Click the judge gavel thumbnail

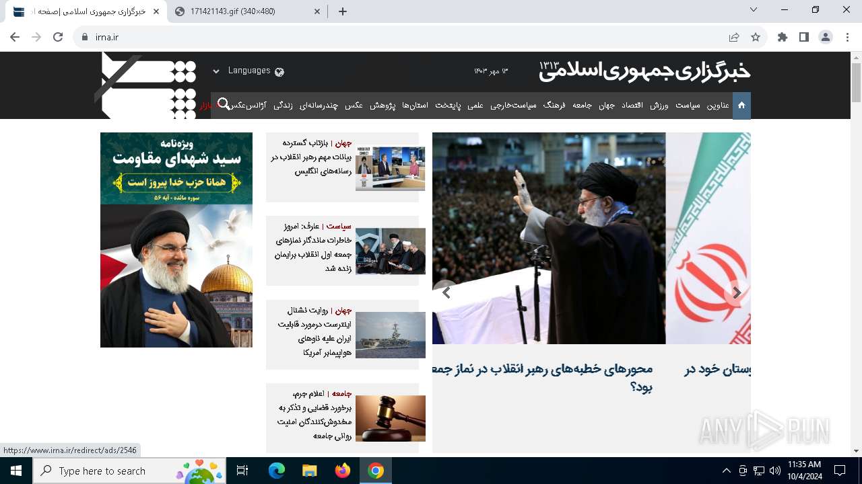point(391,418)
